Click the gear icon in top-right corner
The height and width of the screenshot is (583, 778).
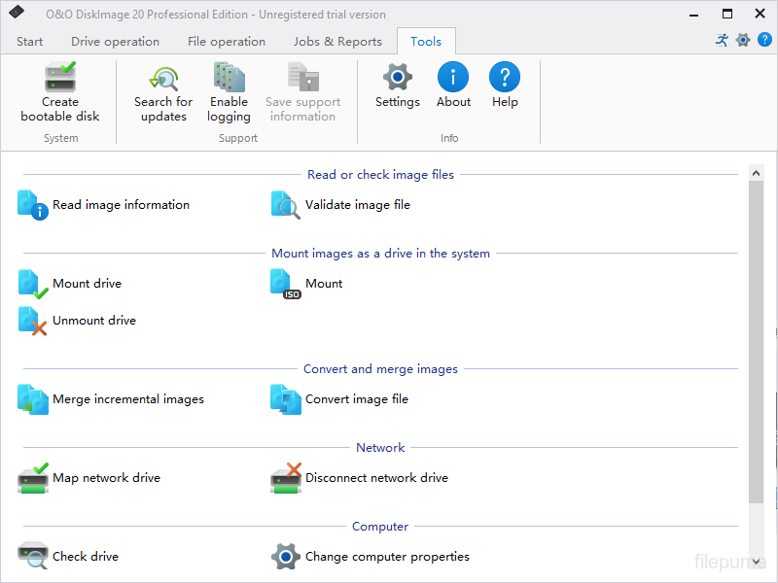pyautogui.click(x=743, y=41)
